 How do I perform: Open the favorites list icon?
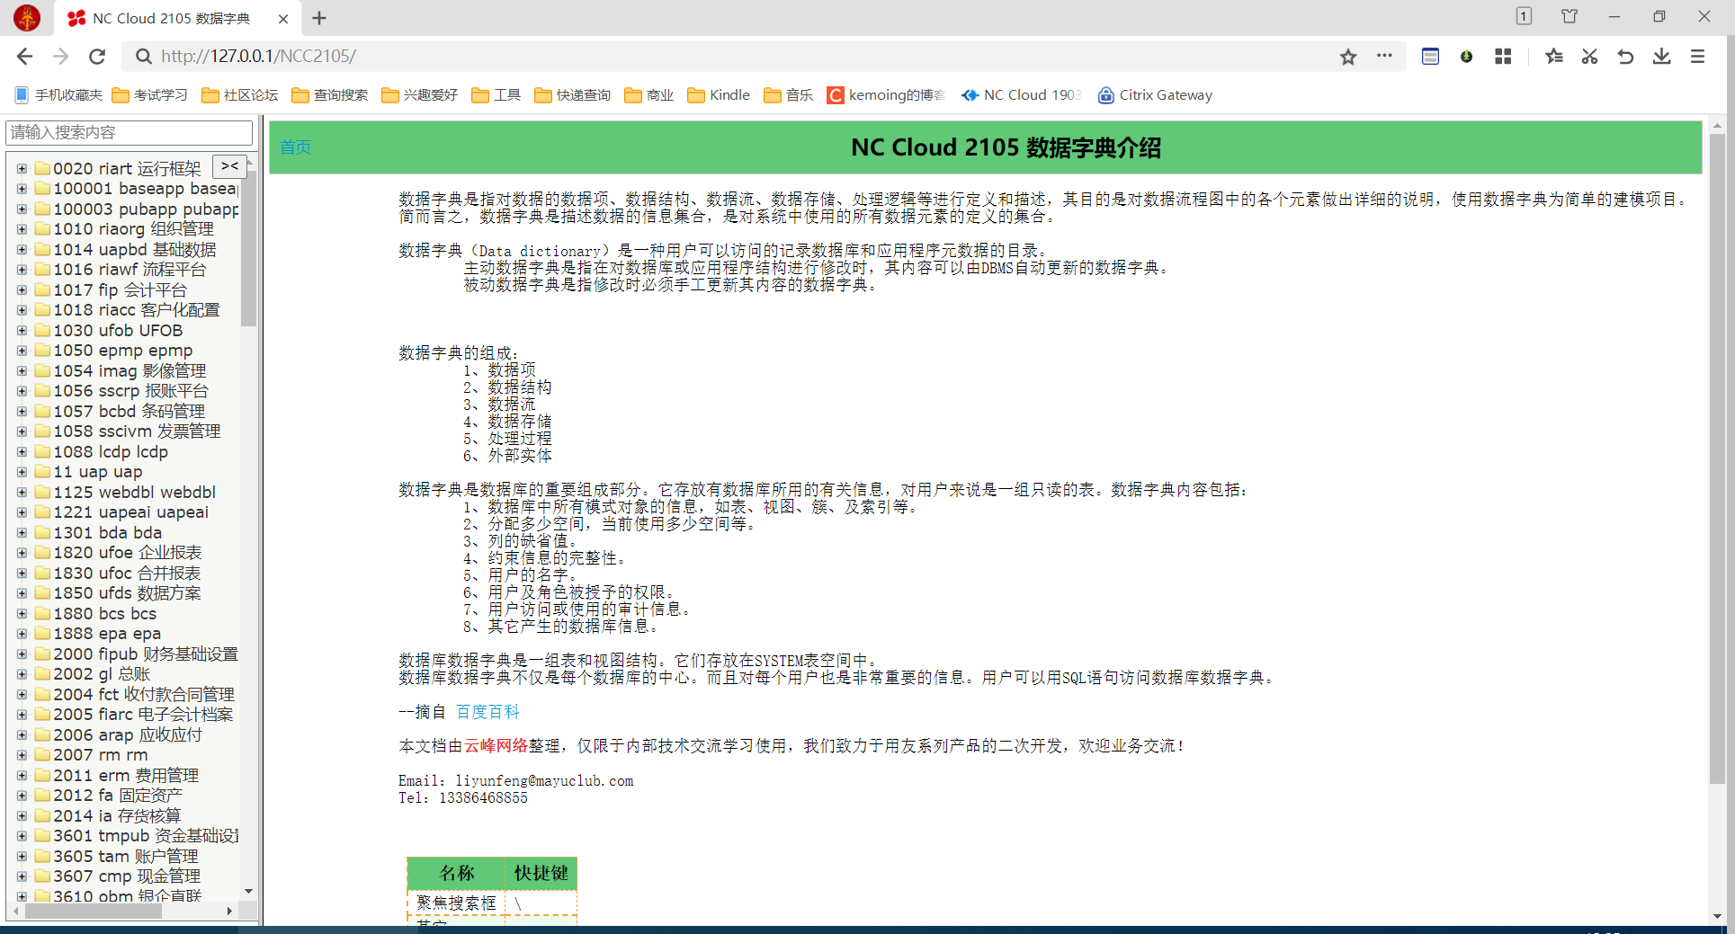click(1553, 56)
